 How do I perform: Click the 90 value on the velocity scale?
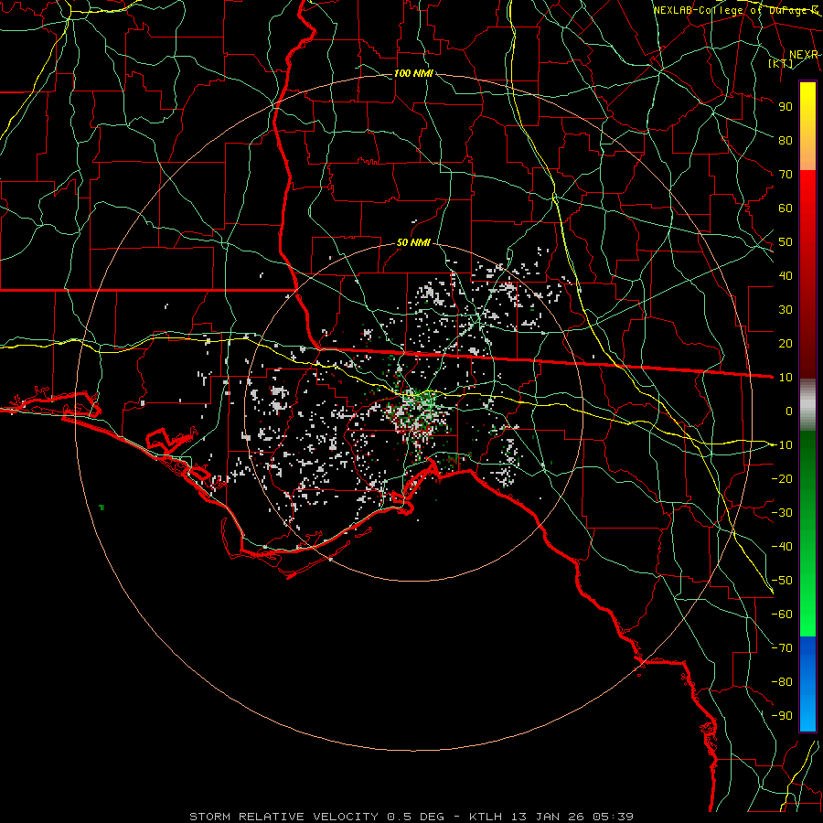pyautogui.click(x=786, y=107)
